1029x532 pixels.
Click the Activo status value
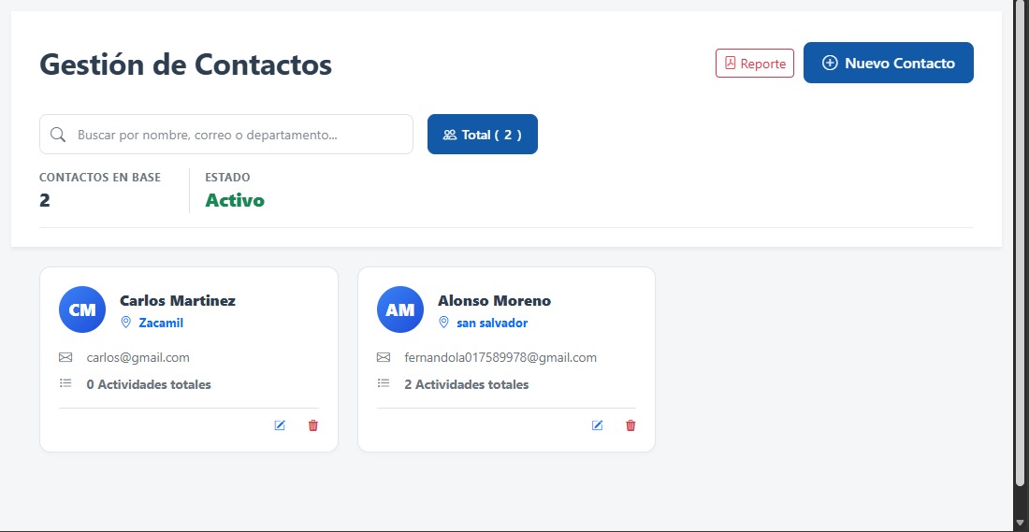pos(235,200)
